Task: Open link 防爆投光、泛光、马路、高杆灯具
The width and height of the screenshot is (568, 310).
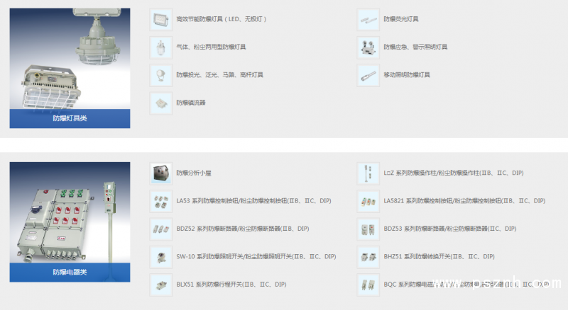Action: coord(219,75)
